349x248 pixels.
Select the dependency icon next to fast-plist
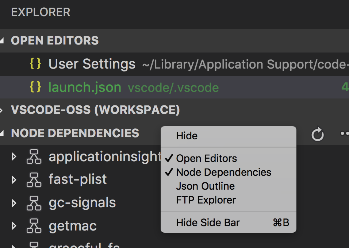click(x=34, y=179)
